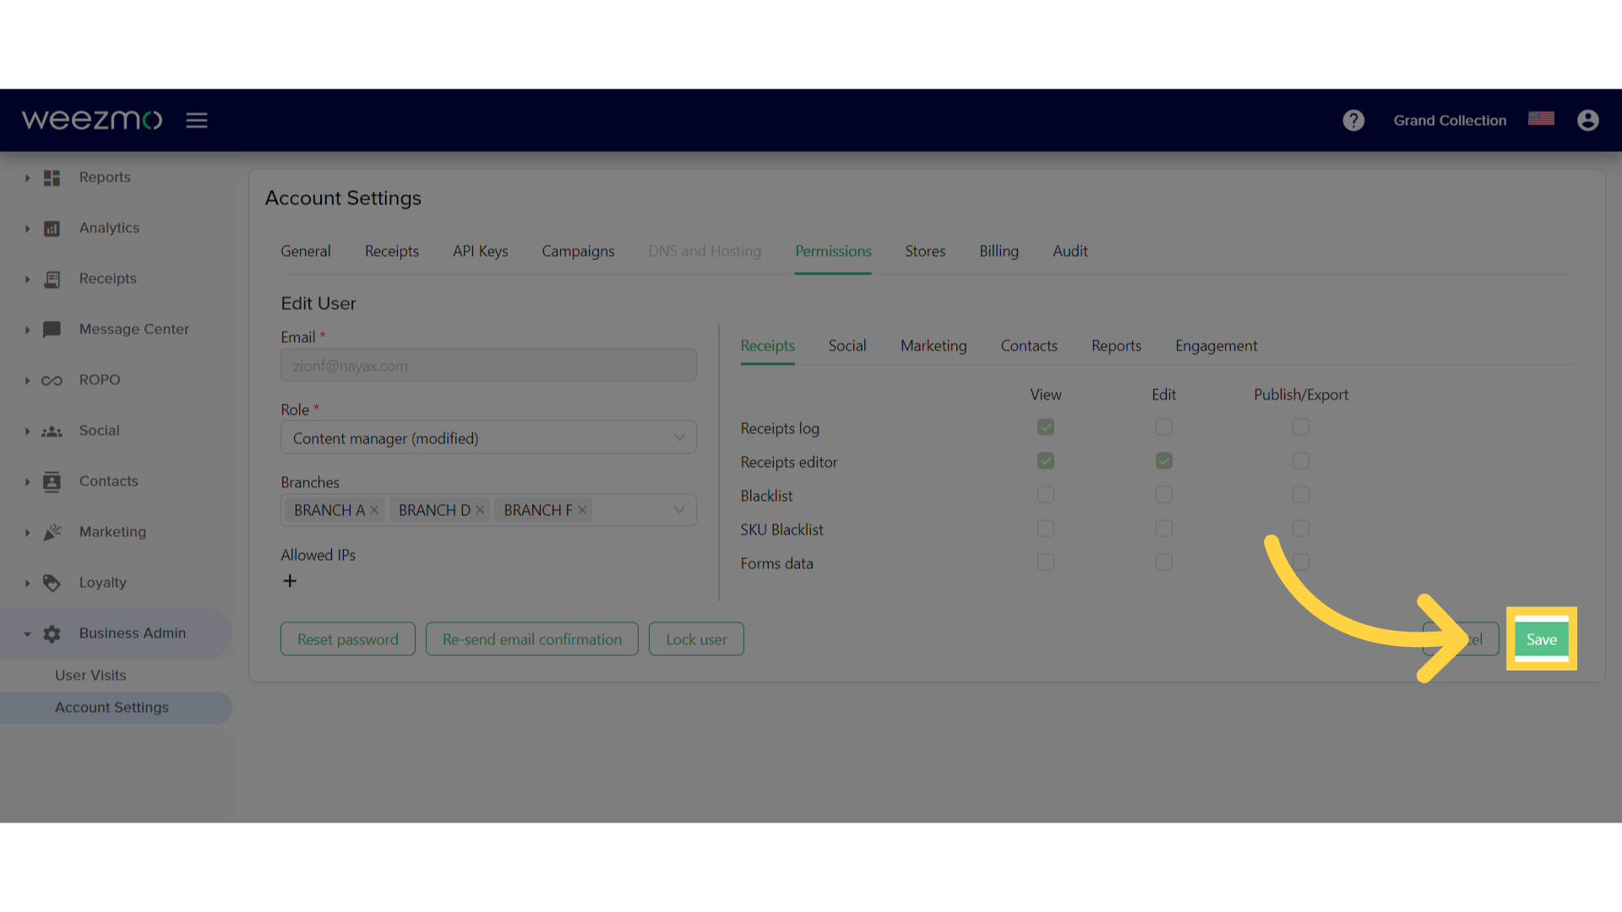Image resolution: width=1622 pixels, height=912 pixels.
Task: Click Grand Collection account name
Action: (1450, 121)
